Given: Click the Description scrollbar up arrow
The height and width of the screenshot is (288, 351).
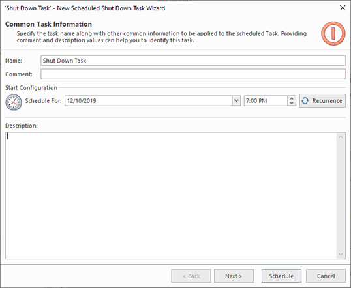Looking at the screenshot, I should coord(341,137).
